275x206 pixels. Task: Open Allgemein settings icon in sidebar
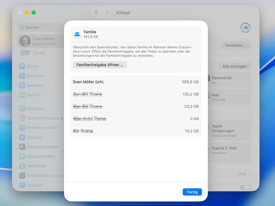click(22, 108)
